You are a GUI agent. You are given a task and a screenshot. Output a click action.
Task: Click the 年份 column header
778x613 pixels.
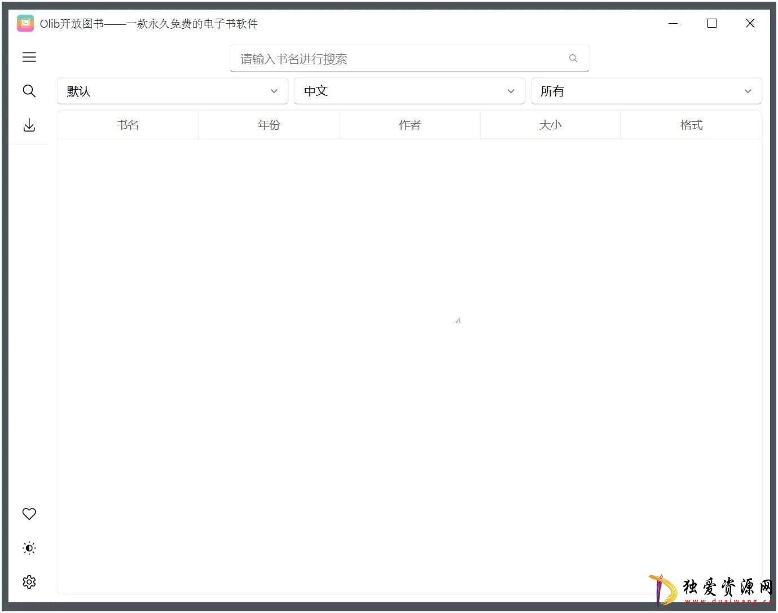click(269, 125)
